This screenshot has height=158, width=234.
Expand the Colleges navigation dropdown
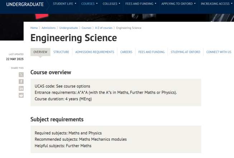coord(111,4)
